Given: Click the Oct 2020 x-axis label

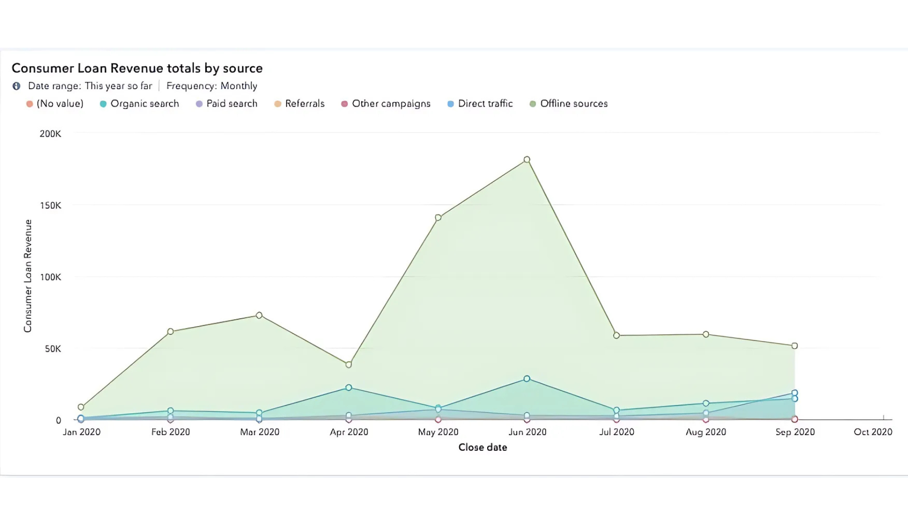Looking at the screenshot, I should tap(873, 432).
